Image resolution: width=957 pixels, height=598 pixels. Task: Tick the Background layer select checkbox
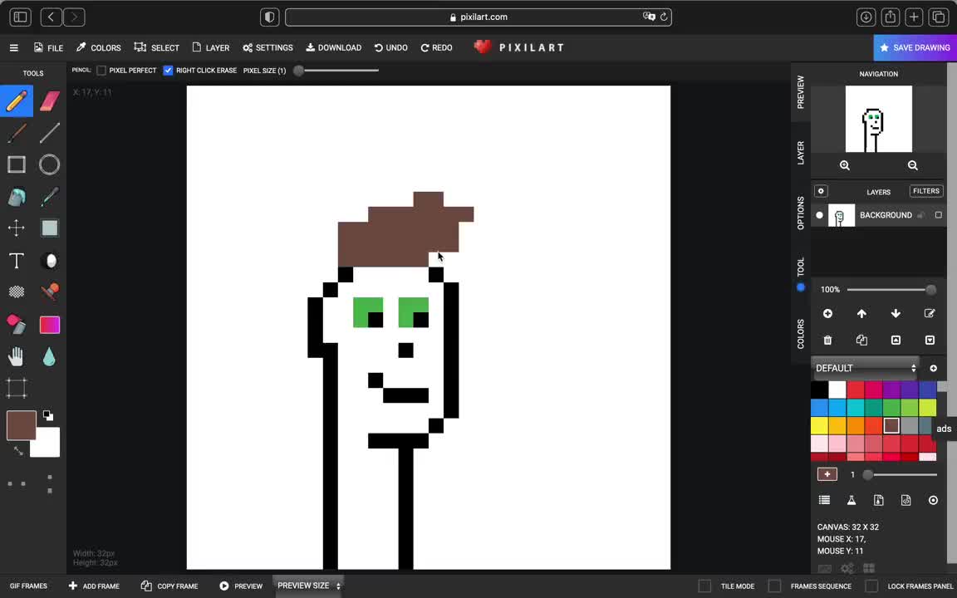point(939,215)
